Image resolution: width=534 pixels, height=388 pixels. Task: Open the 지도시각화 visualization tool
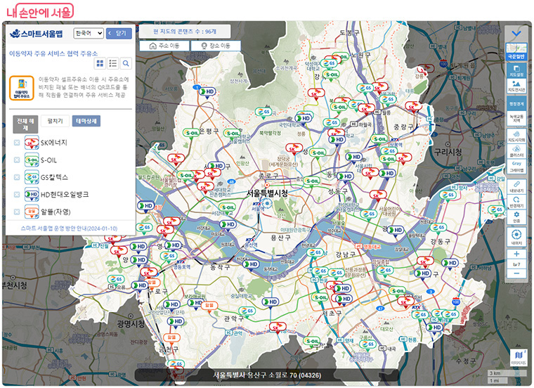516,136
